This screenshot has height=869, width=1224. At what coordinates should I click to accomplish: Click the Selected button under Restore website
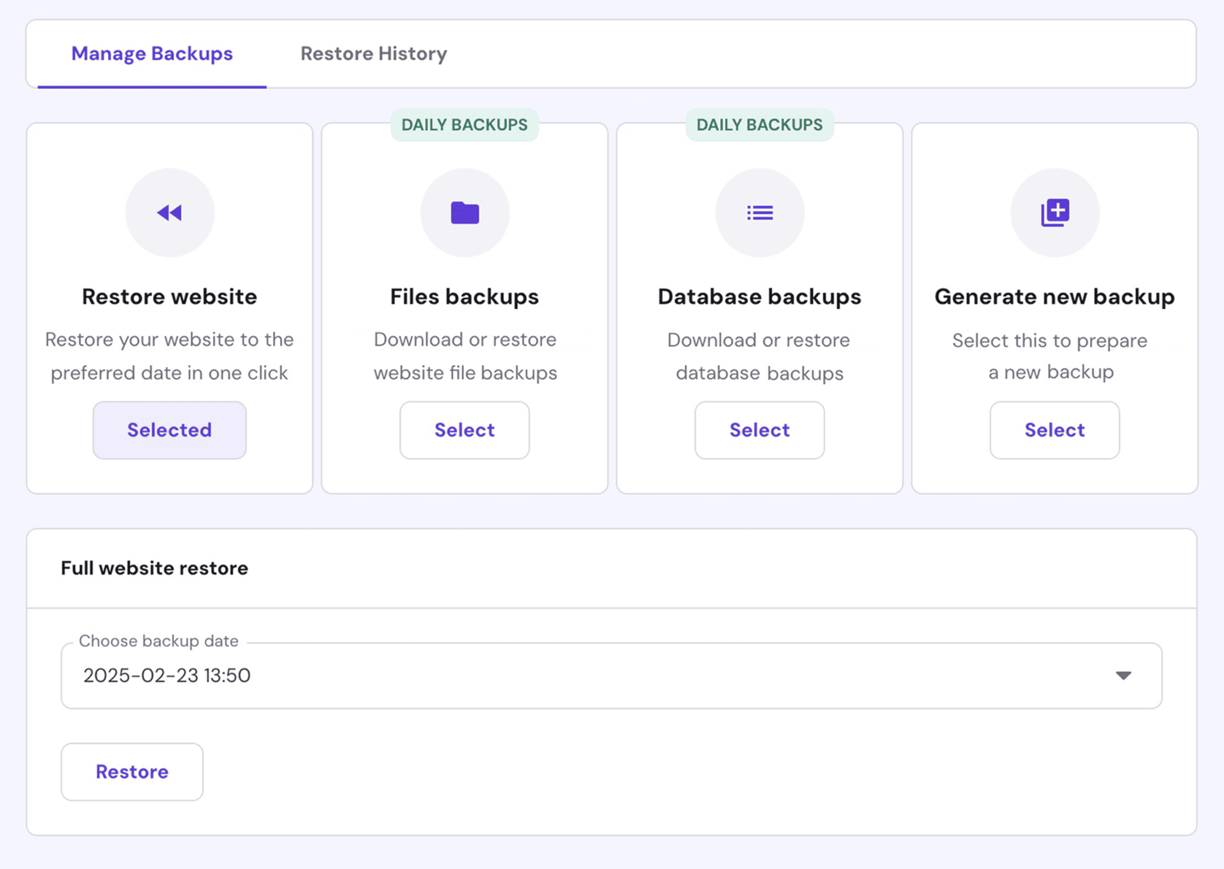[x=170, y=430]
